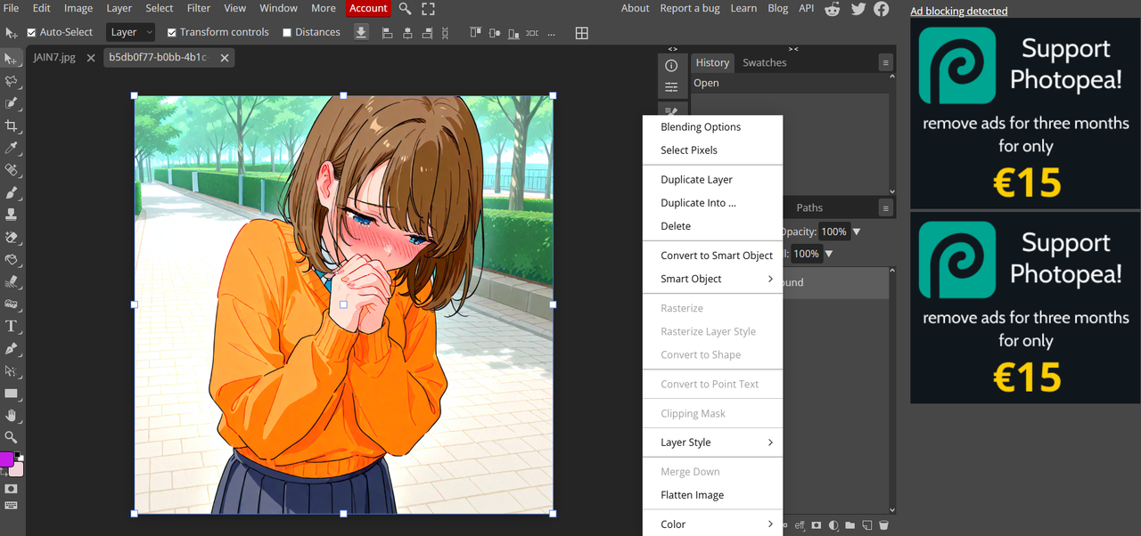The height and width of the screenshot is (536, 1141).
Task: Open Reddit social icon
Action: (833, 8)
